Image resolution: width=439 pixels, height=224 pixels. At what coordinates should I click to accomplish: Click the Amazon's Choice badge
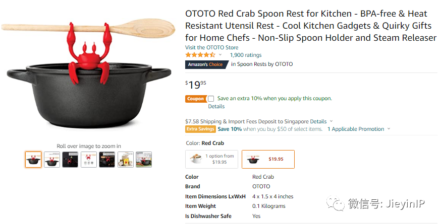(x=207, y=64)
